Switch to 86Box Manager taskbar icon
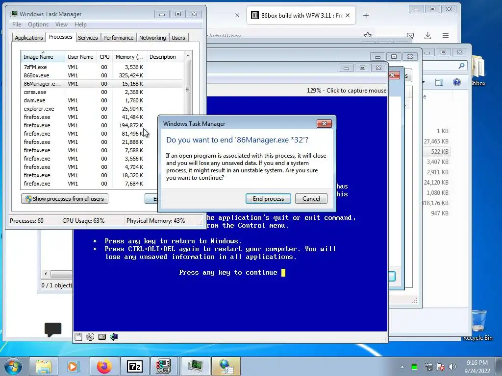 pyautogui.click(x=164, y=366)
